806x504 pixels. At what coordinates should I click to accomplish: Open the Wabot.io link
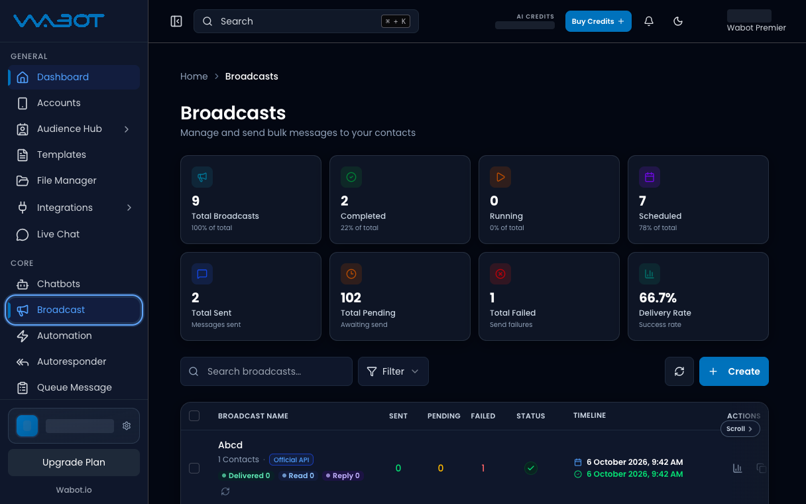74,490
